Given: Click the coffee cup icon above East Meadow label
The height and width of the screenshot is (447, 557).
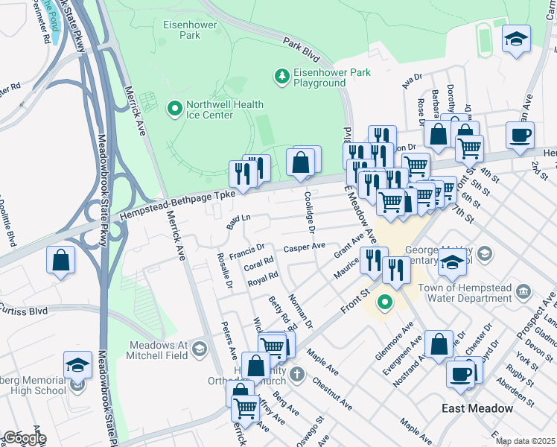Looking at the screenshot, I should [461, 372].
